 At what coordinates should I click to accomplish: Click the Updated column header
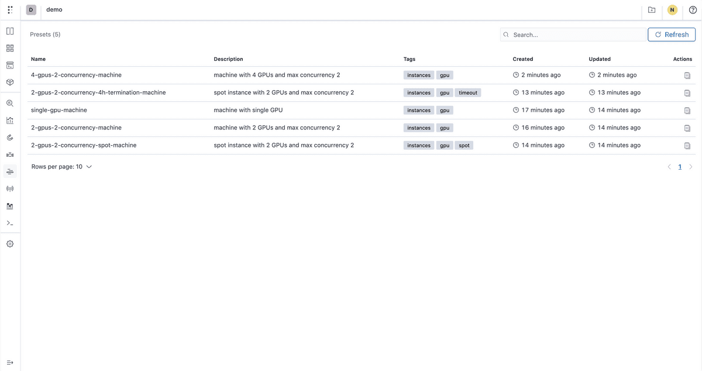[x=600, y=59]
